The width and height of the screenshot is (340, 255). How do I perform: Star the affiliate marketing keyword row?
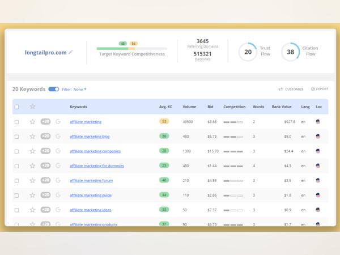(x=32, y=122)
